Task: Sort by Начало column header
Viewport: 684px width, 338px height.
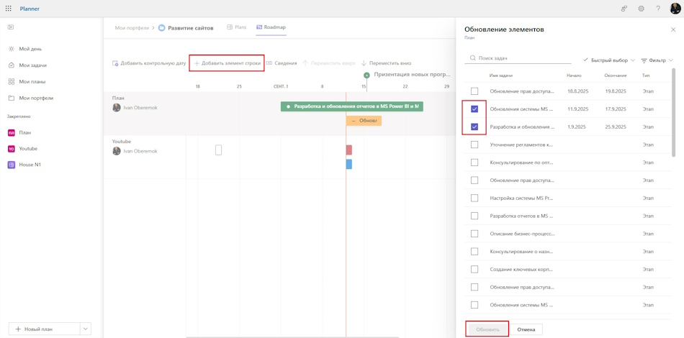Action: [x=574, y=76]
